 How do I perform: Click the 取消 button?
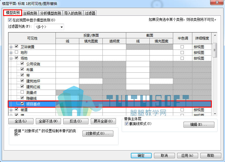click(164, 155)
